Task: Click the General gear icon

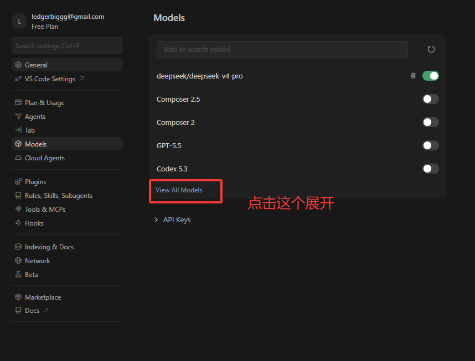Action: pos(18,65)
